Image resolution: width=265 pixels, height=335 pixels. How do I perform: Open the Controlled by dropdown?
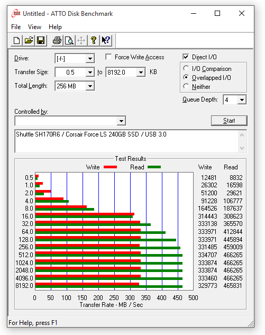tap(121, 121)
